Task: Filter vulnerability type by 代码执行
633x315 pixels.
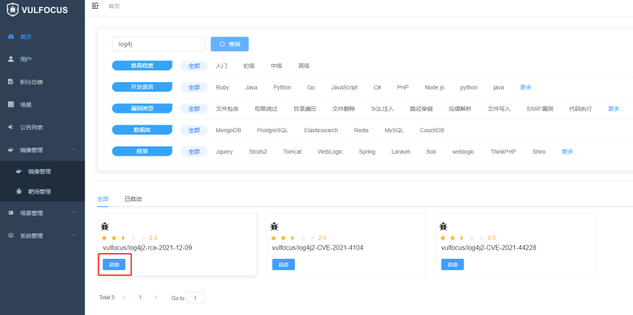Action: pyautogui.click(x=580, y=109)
